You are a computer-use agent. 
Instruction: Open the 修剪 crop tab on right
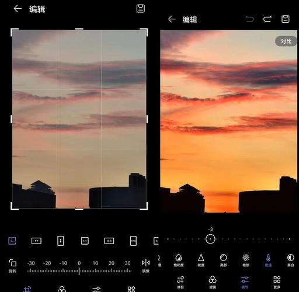tap(180, 282)
